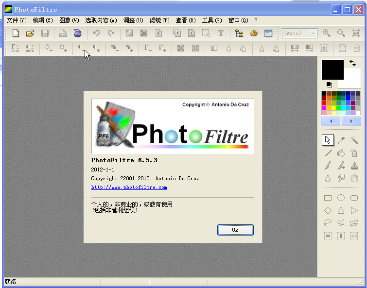This screenshot has width=367, height=288.
Task: Click the New document icon
Action: pos(16,33)
